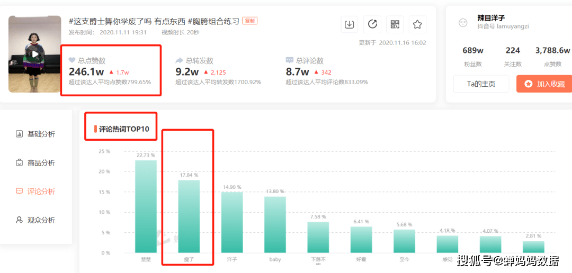Select 评论分析 sidebar tab
This screenshot has height=273, width=572.
[x=35, y=192]
